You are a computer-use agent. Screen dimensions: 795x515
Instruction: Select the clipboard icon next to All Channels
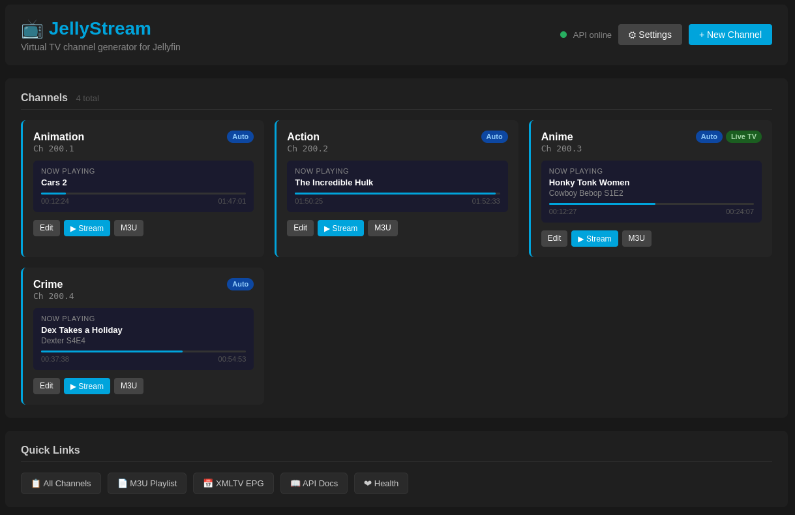[x=36, y=483]
